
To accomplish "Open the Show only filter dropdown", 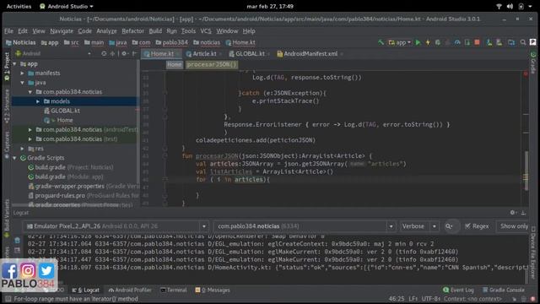I will [513, 226].
